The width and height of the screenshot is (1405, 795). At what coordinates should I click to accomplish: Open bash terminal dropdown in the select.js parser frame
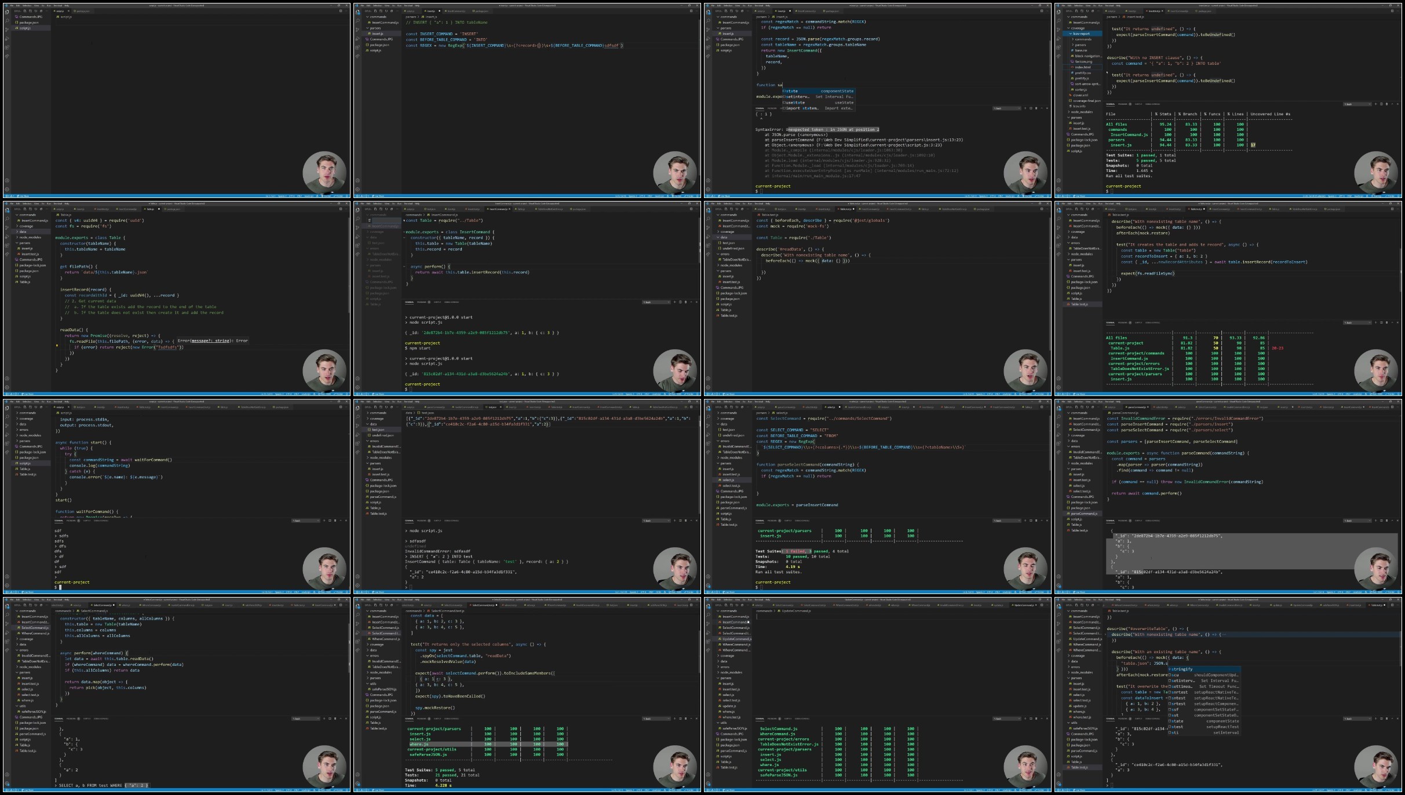coord(1007,521)
